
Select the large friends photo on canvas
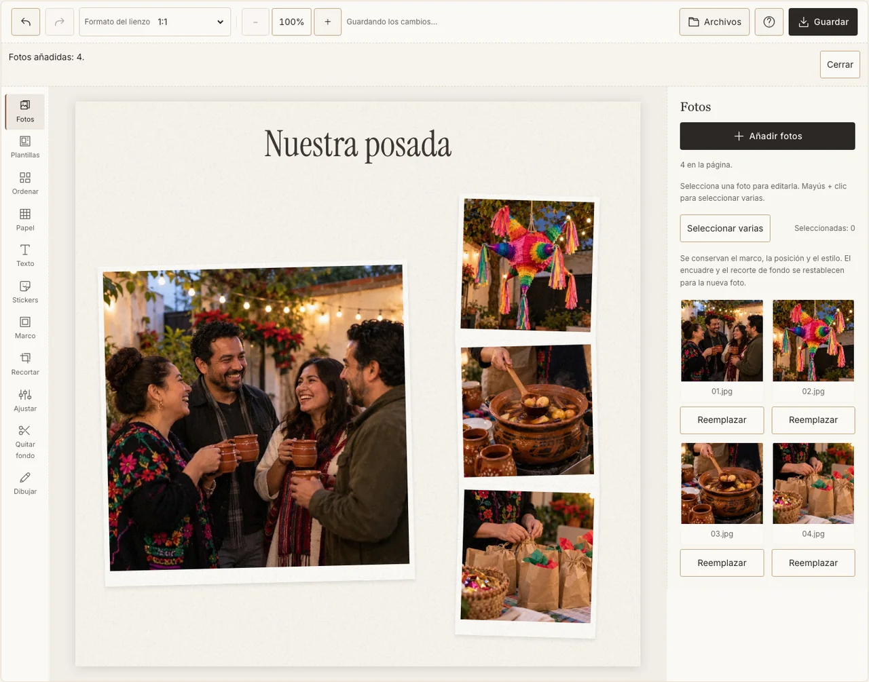point(257,424)
